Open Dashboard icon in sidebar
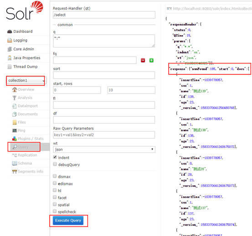Screen dimensions: 252x236 [10, 31]
